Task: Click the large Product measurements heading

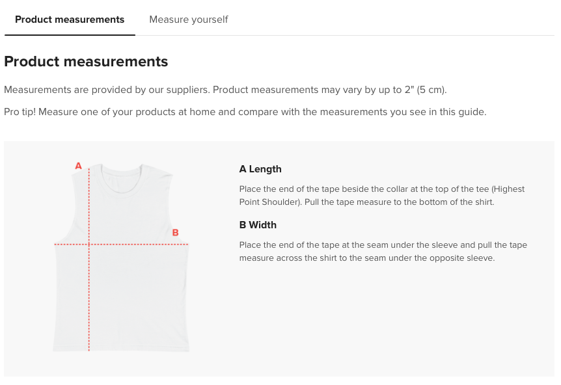Action: [x=86, y=62]
